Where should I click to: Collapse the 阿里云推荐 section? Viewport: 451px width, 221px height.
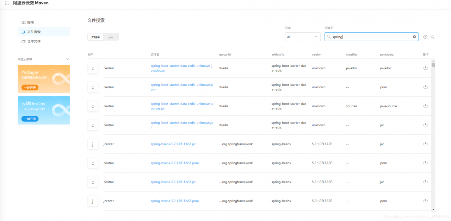pos(68,59)
